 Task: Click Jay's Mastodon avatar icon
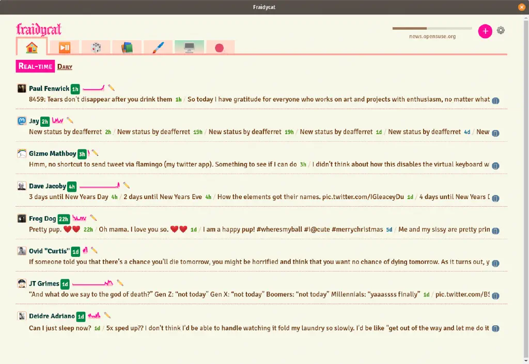click(x=22, y=121)
